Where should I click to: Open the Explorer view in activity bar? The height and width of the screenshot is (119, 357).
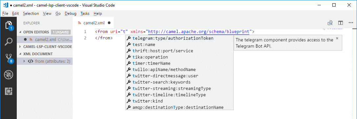[9, 25]
